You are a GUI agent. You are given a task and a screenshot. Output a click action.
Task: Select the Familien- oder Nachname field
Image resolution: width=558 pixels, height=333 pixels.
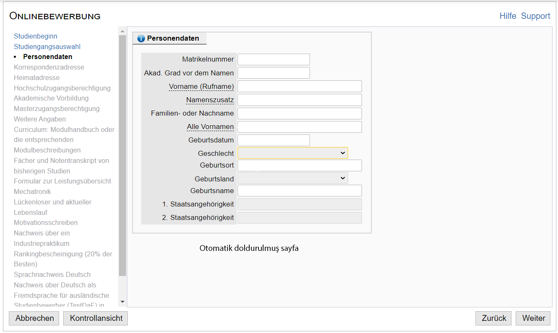point(300,114)
